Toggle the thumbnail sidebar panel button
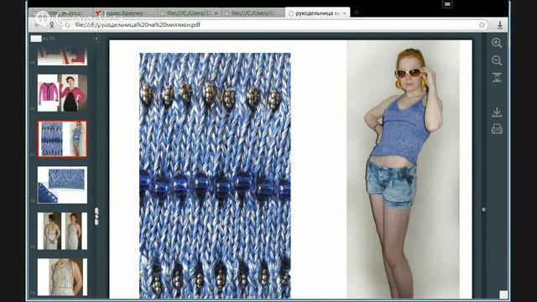 (x=96, y=39)
